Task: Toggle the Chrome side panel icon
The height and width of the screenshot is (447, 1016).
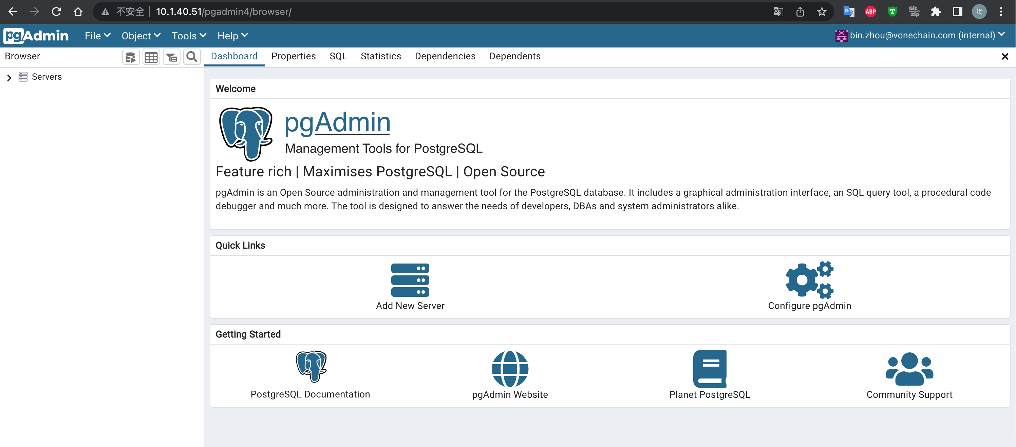Action: click(x=957, y=12)
